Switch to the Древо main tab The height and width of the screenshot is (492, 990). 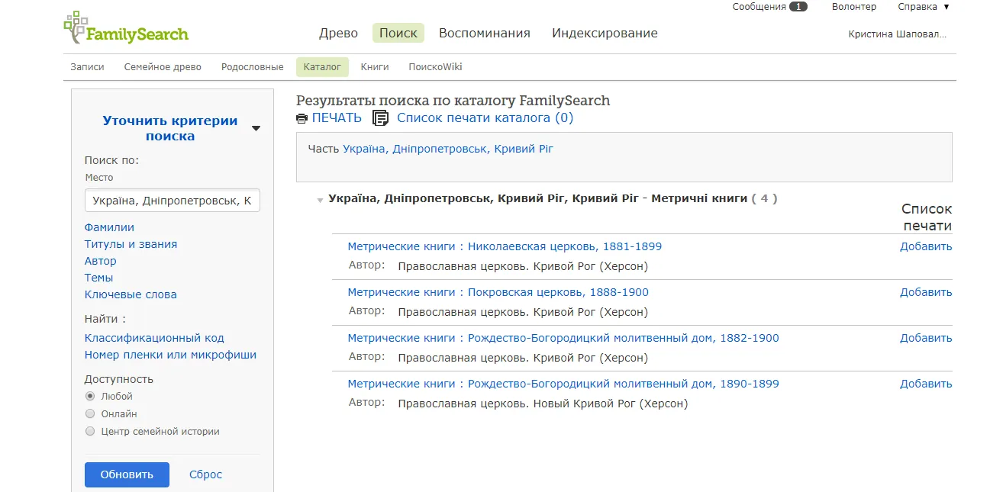[x=338, y=33]
